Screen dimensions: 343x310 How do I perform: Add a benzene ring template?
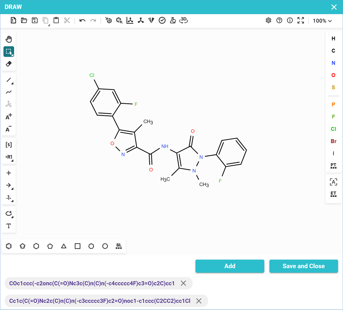[9, 246]
